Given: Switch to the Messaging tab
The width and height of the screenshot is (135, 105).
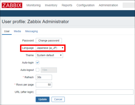Looking at the screenshot, I should (31, 31).
